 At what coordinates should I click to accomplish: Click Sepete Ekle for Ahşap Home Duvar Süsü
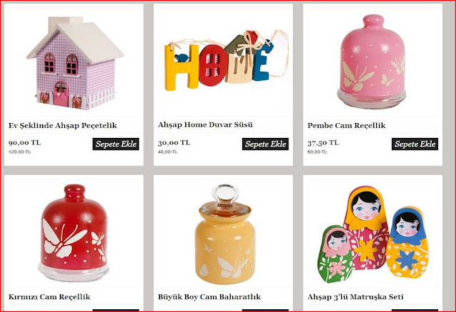[x=265, y=144]
